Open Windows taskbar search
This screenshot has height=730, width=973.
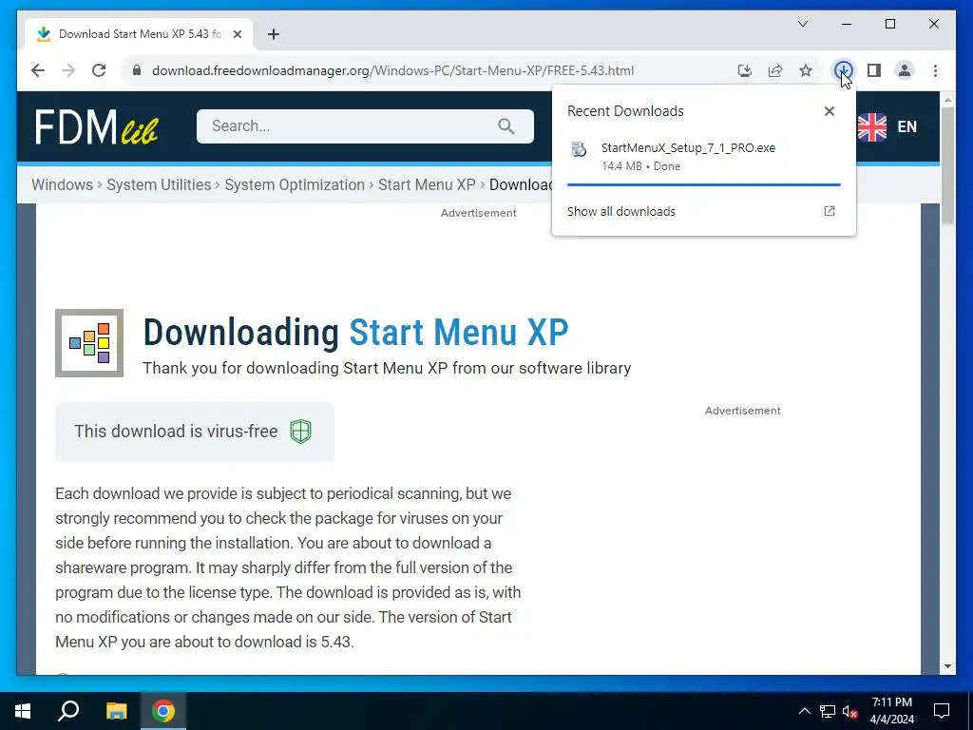(68, 711)
